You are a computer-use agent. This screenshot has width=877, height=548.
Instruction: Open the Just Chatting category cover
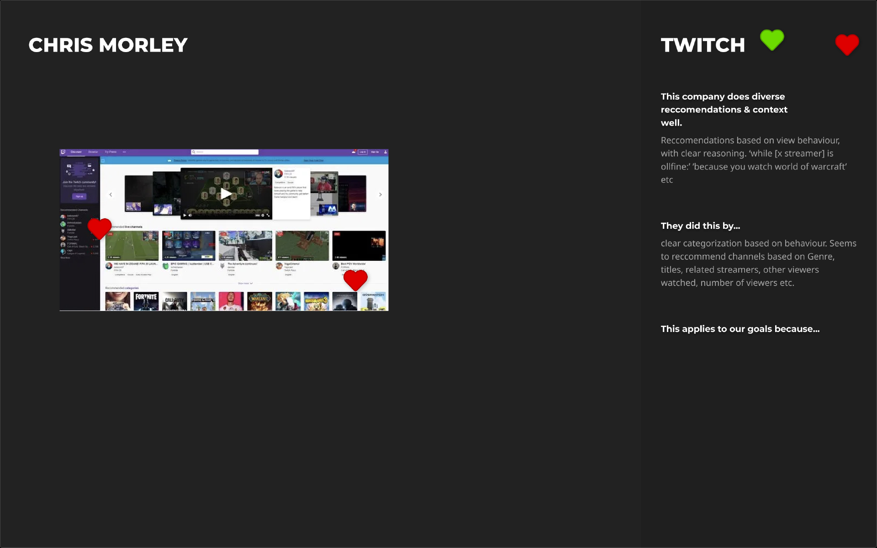(118, 301)
